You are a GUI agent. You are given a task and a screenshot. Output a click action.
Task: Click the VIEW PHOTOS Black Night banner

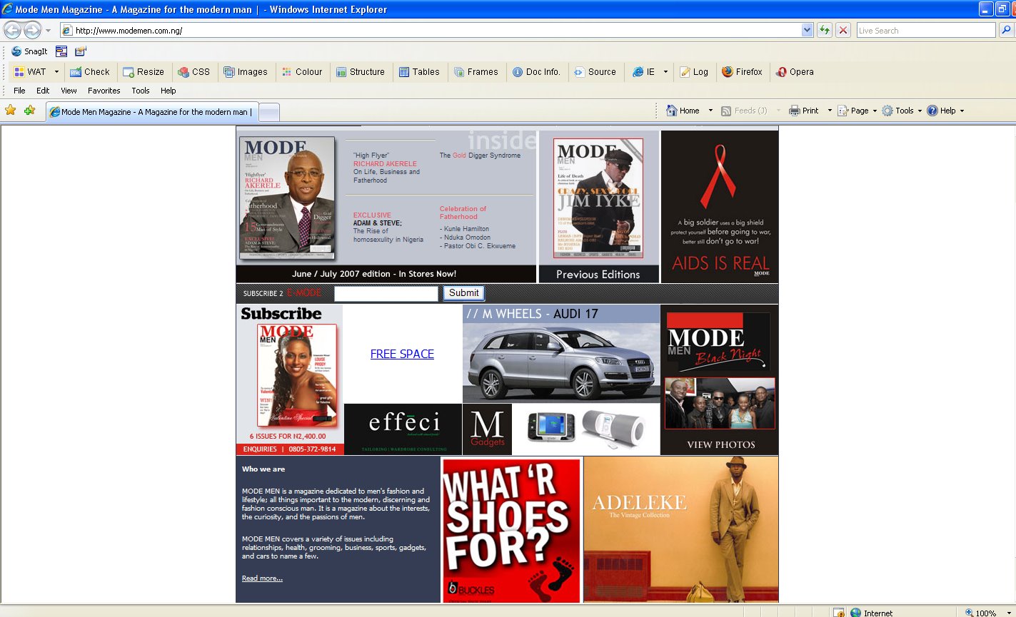tap(719, 380)
